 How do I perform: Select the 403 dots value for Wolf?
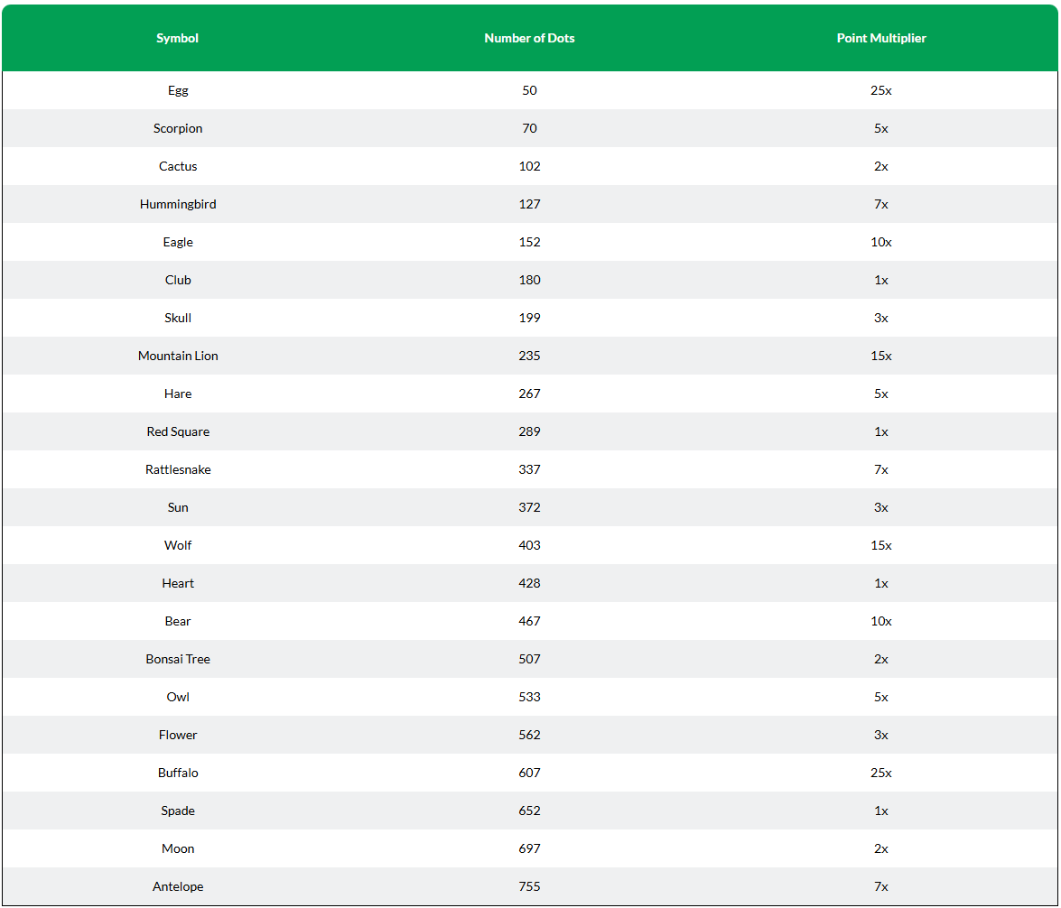(529, 545)
